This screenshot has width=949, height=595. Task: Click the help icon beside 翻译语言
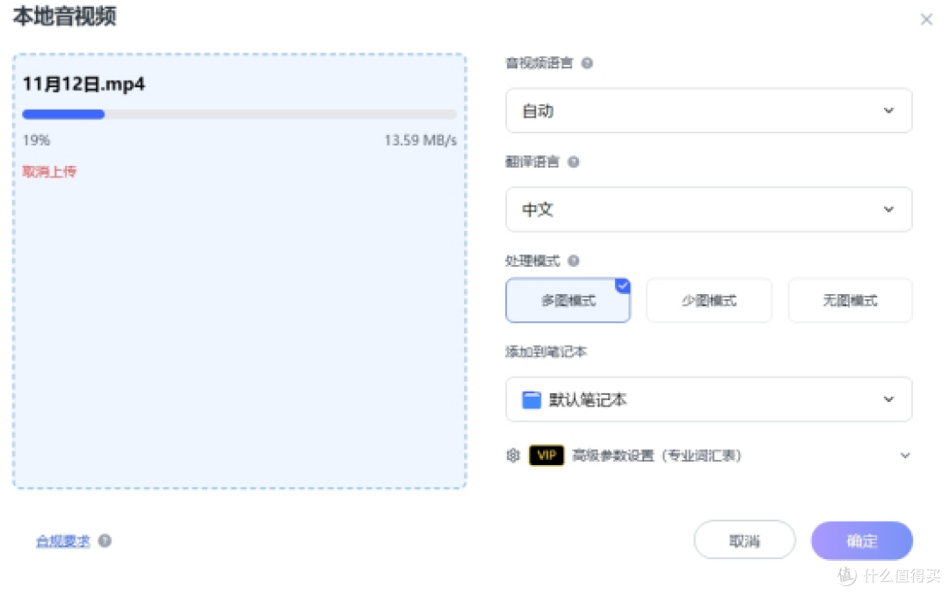(573, 161)
